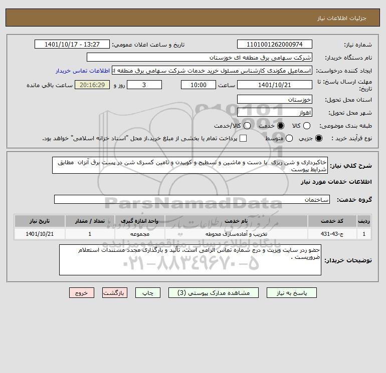Click the ساعت باقی مانده label

tap(50, 85)
